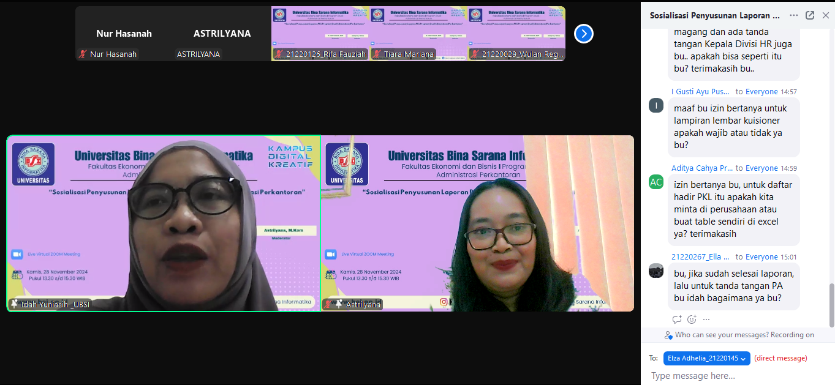The width and height of the screenshot is (835, 385).
Task: Reply in thread to Ella's message
Action: coord(677,319)
